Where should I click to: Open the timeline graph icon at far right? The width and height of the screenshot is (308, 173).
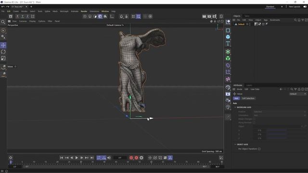221,158
